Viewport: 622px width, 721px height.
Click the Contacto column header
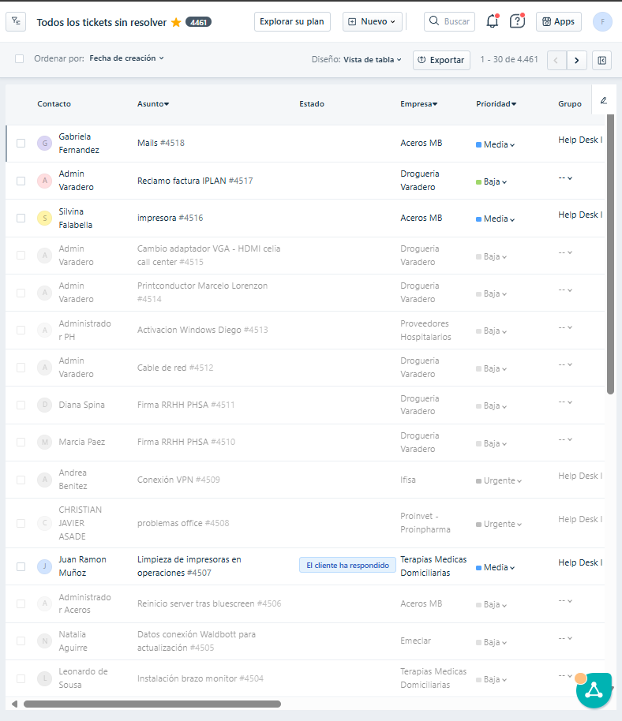(x=54, y=104)
